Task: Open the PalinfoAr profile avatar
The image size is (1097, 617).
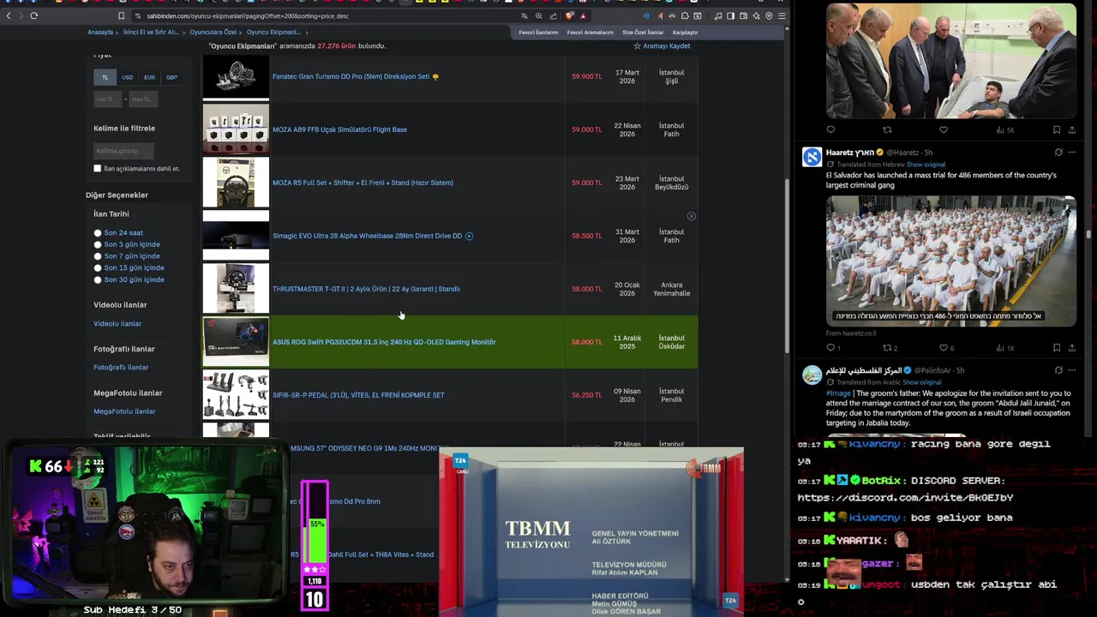Action: tap(812, 374)
